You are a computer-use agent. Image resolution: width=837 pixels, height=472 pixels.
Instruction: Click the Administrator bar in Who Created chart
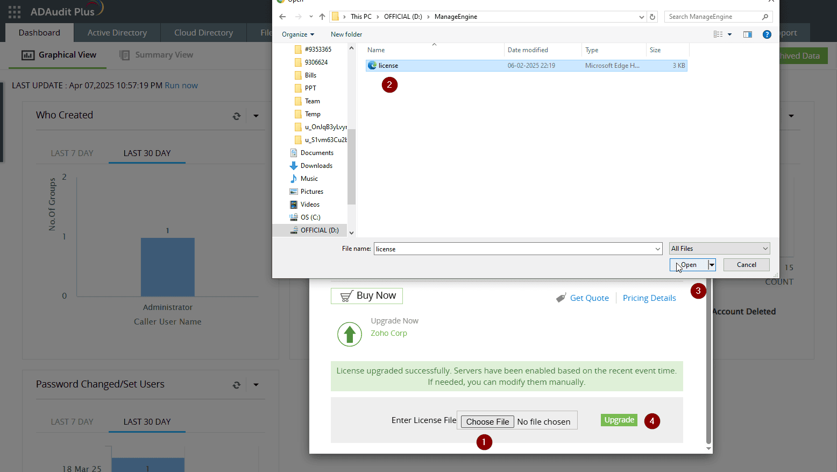(x=168, y=267)
